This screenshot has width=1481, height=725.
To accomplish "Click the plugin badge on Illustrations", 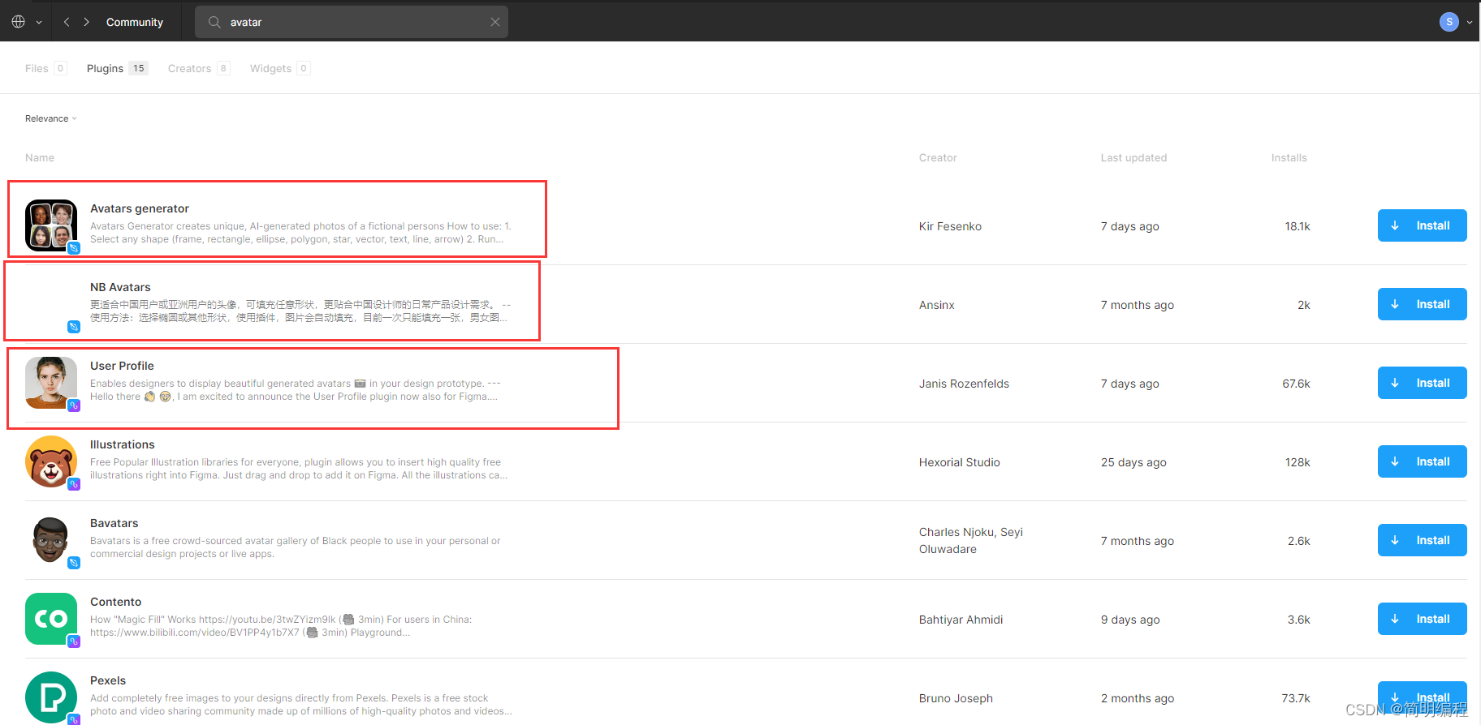I will coord(74,484).
